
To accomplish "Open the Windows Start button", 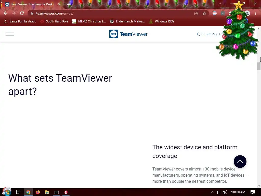I will pyautogui.click(x=7, y=192).
